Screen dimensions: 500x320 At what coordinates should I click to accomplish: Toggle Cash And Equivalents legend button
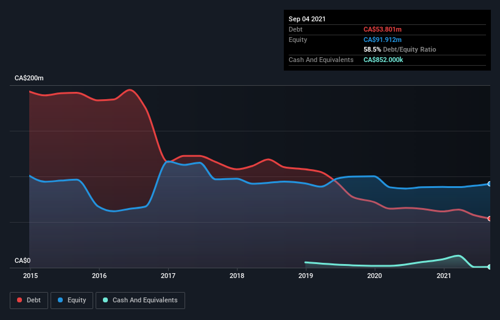140,301
